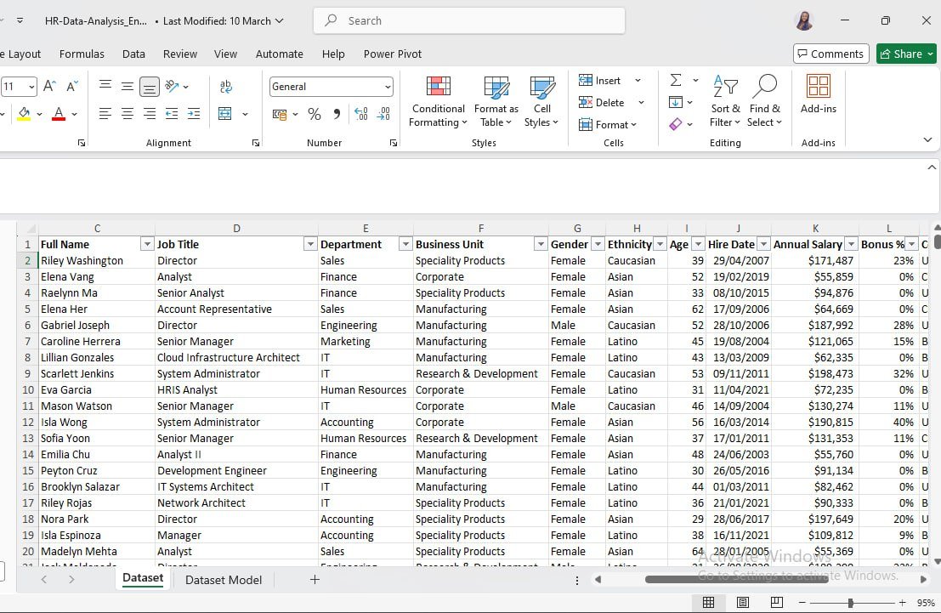The width and height of the screenshot is (941, 613).
Task: Align text right in cell
Action: 150,113
